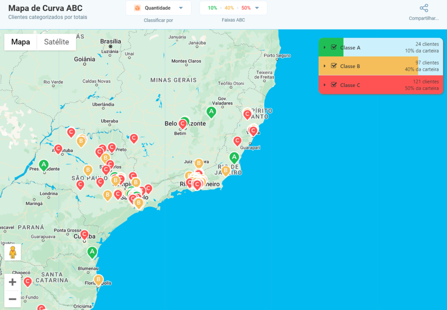Switch to the Satélite view tab
Screen dimensions: 447x310
(56, 42)
